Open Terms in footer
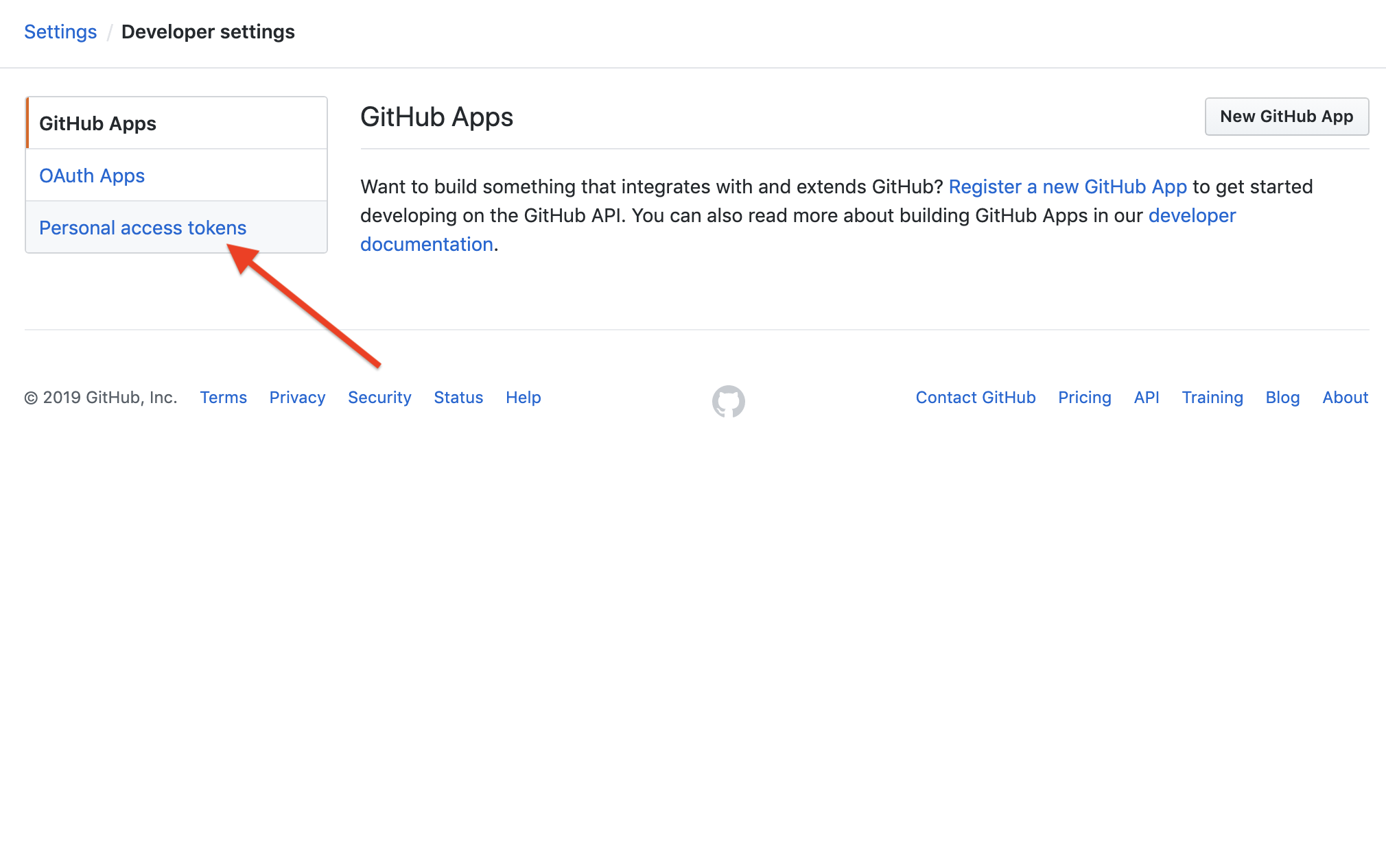This screenshot has width=1386, height=861. pyautogui.click(x=223, y=398)
